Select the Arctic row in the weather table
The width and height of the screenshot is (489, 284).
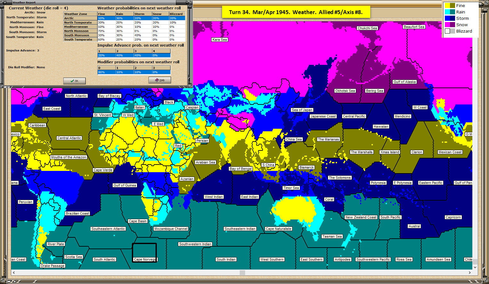[124, 18]
